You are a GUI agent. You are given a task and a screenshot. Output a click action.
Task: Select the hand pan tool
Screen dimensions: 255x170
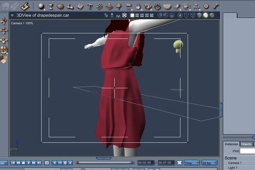6,6
